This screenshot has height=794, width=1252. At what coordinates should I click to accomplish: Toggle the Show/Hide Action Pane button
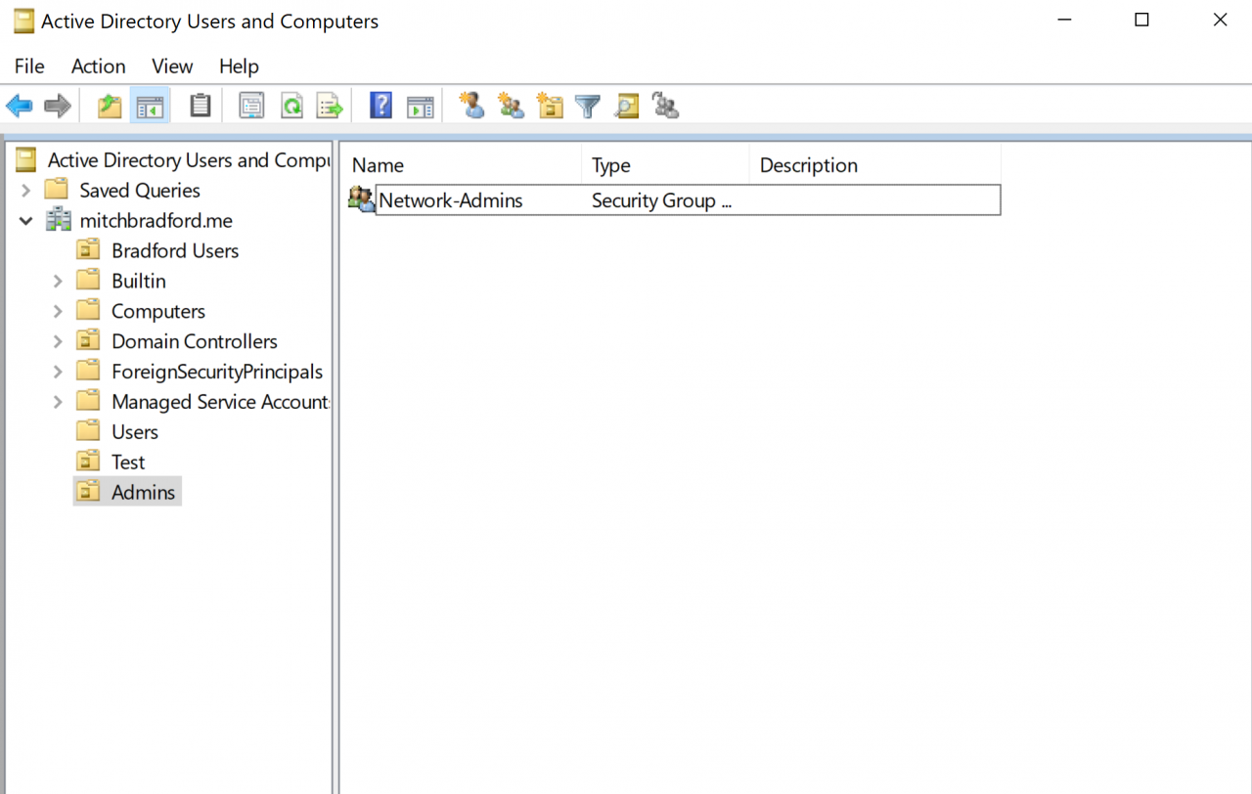point(421,105)
